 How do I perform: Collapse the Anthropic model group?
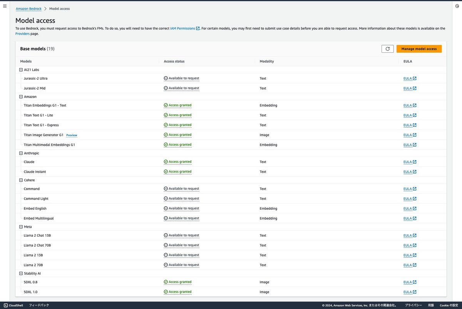[20, 153]
